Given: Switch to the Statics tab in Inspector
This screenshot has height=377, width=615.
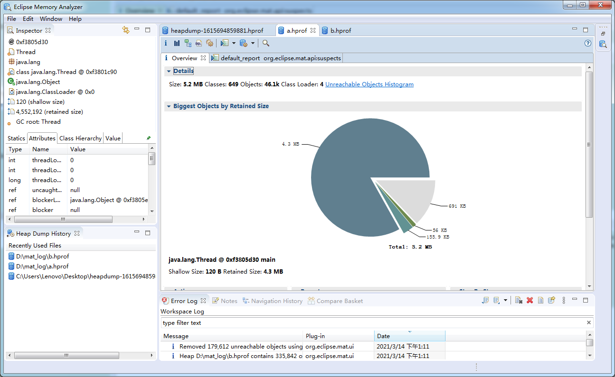Looking at the screenshot, I should click(16, 138).
